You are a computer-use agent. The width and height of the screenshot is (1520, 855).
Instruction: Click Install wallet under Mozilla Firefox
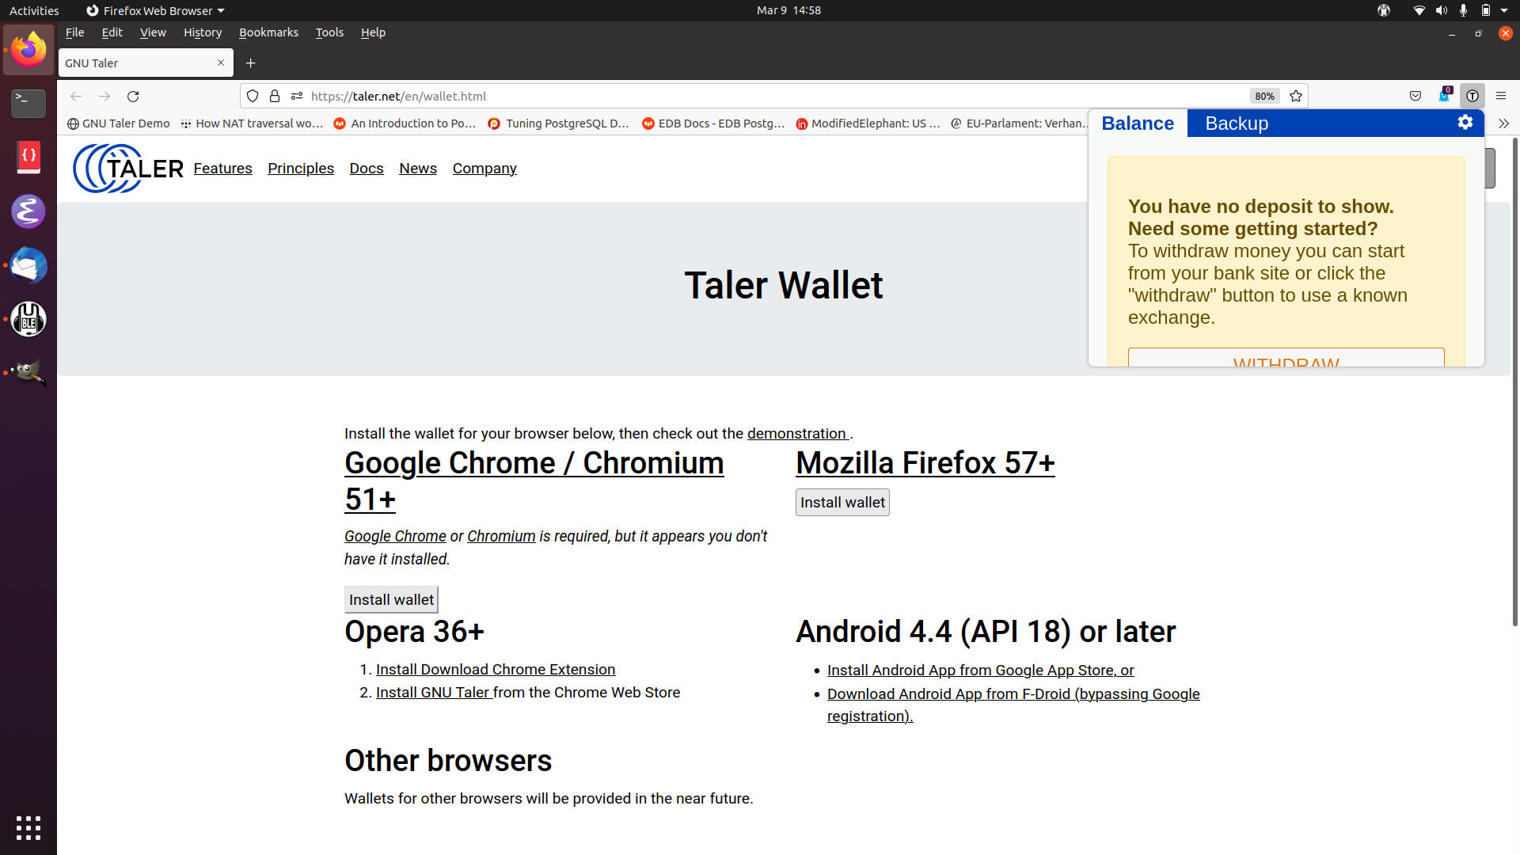[842, 503]
